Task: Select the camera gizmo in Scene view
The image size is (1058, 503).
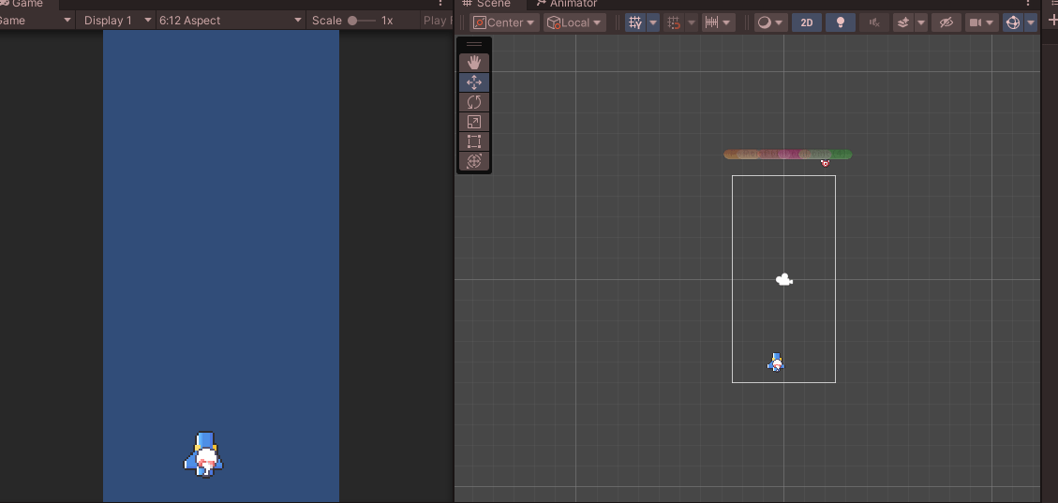Action: (784, 279)
